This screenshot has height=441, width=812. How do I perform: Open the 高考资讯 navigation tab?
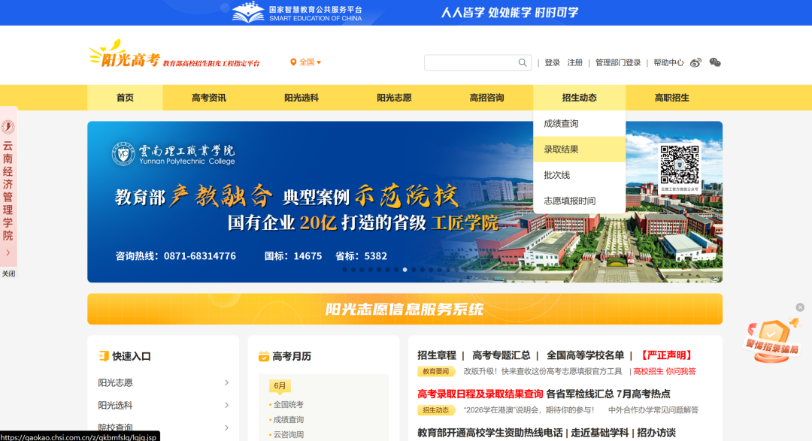point(209,98)
